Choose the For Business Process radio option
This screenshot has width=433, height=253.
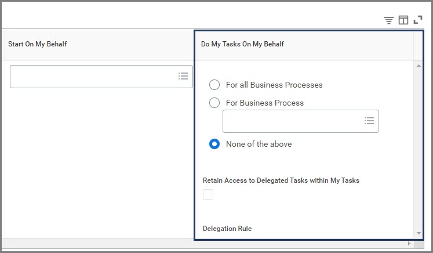pyautogui.click(x=214, y=103)
